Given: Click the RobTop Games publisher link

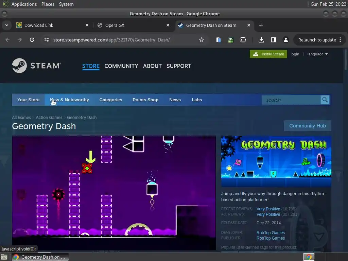Looking at the screenshot, I should click(x=271, y=238).
